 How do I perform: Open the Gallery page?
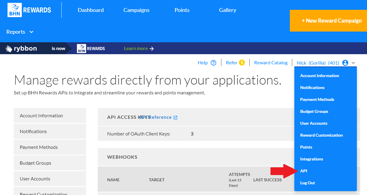pyautogui.click(x=228, y=10)
